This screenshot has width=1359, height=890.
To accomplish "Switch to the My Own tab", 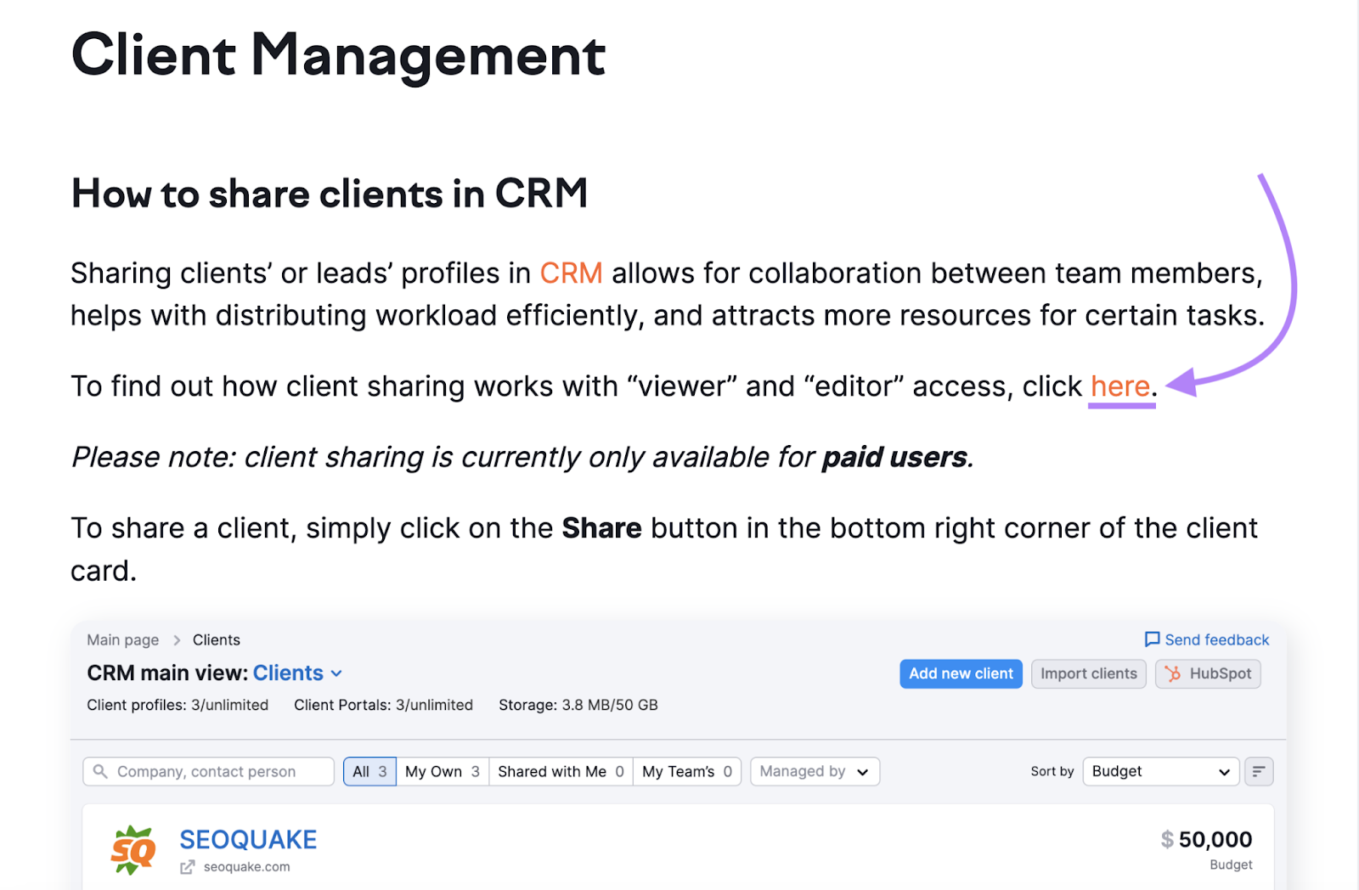I will point(442,771).
